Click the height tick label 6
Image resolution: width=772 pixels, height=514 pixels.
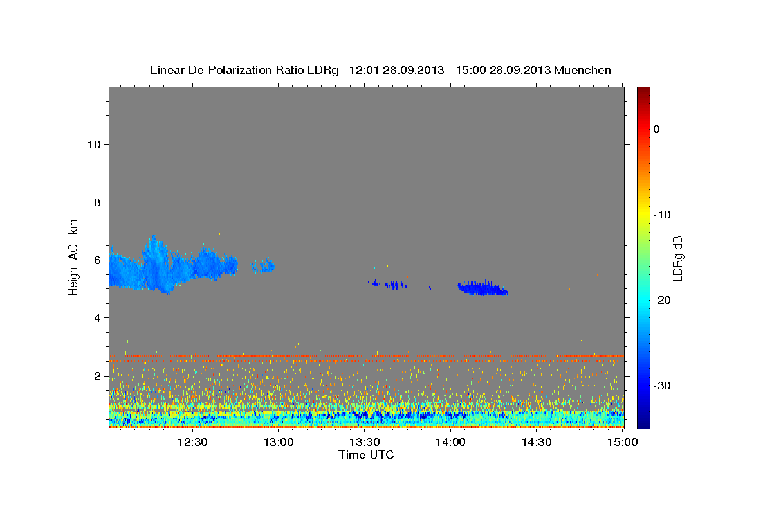click(x=96, y=260)
